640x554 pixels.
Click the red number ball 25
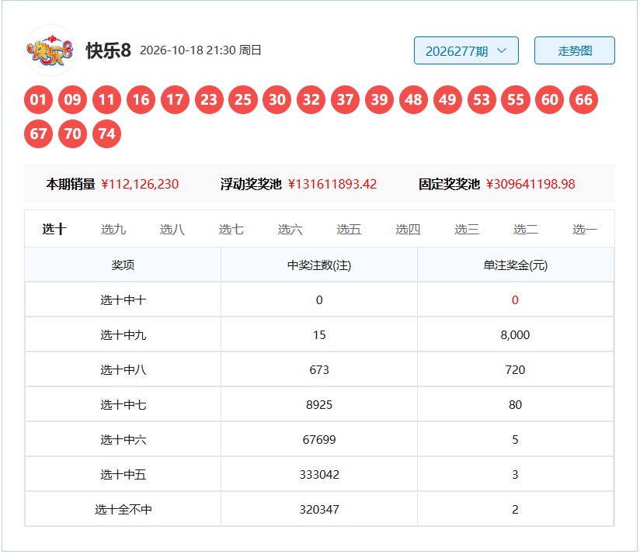[x=243, y=99]
